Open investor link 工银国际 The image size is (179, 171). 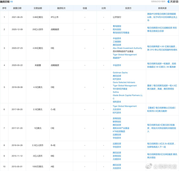(x=117, y=42)
